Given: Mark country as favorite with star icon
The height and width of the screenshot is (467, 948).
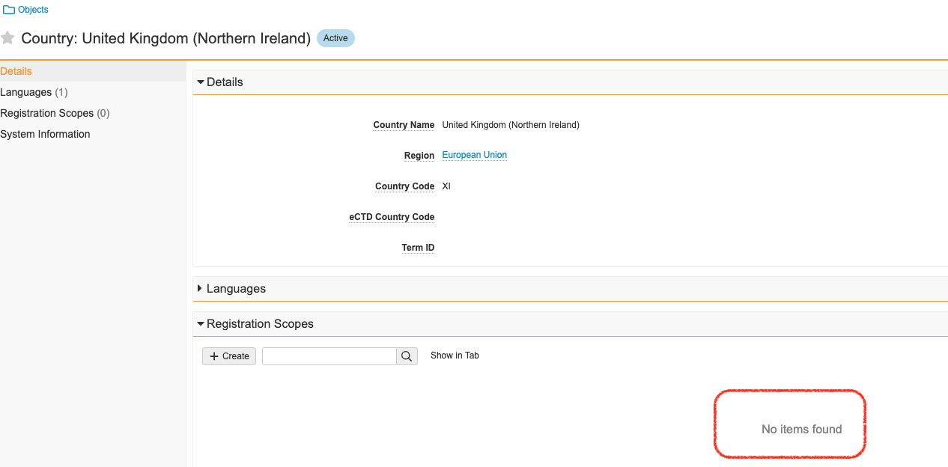Looking at the screenshot, I should click(x=8, y=38).
